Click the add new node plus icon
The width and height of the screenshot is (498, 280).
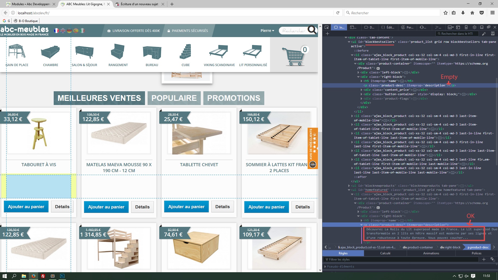tap(327, 34)
